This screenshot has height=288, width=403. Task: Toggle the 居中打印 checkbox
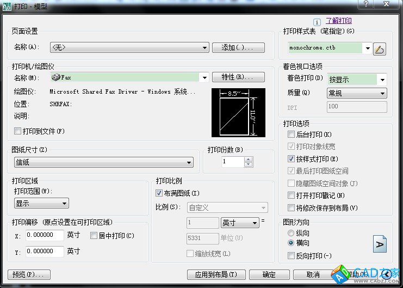click(x=94, y=236)
